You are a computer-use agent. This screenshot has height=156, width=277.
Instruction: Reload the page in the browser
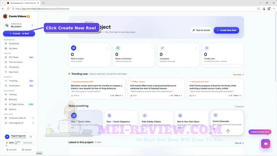(8, 9)
